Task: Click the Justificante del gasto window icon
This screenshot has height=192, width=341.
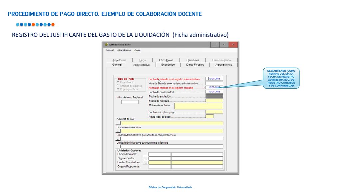Action: (106, 44)
